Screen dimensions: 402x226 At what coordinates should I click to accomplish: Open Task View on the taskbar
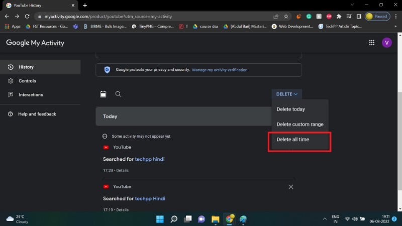(187, 219)
